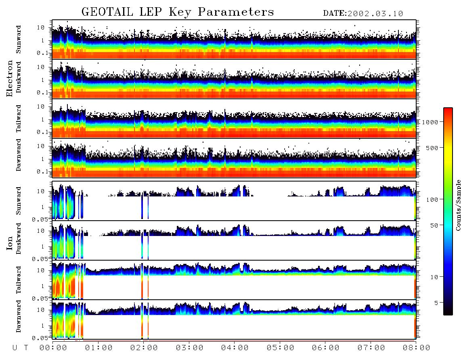The height and width of the screenshot is (355, 461).
Task: Click the "GEOTAIL LEP Key Parameters" title
Action: [178, 12]
